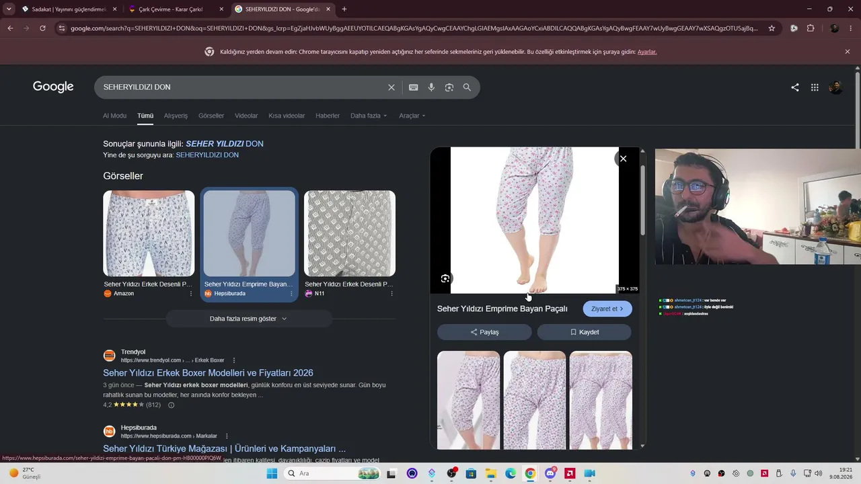Open Discord from the taskbar
This screenshot has width=861, height=484.
pyautogui.click(x=550, y=473)
